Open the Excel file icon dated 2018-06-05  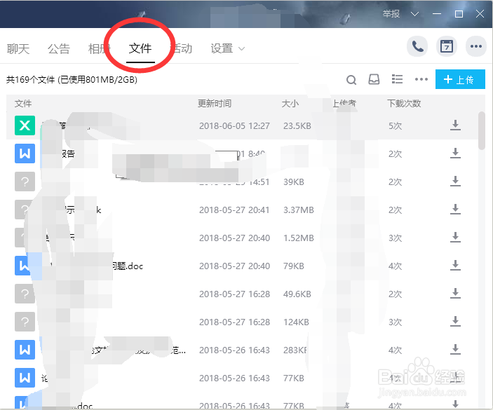tap(25, 125)
